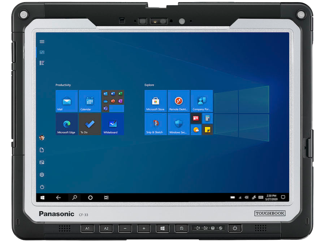The height and width of the screenshot is (243, 325).
Task: Launch the Calendar app tile
Action: tap(90, 101)
